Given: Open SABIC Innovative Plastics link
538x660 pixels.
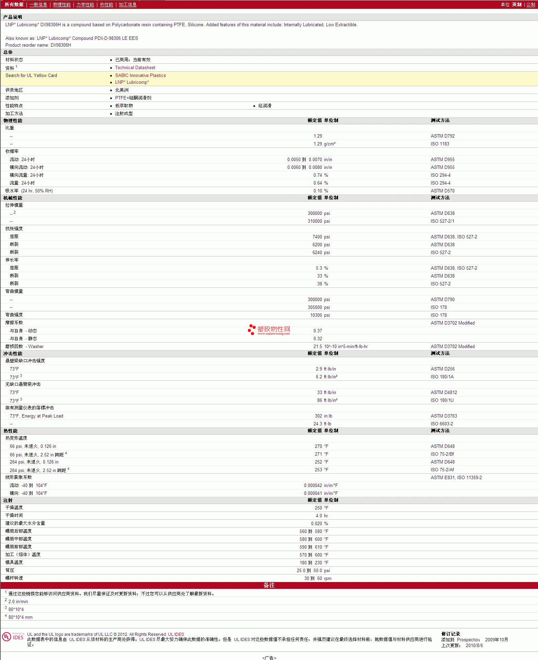Looking at the screenshot, I should (140, 76).
